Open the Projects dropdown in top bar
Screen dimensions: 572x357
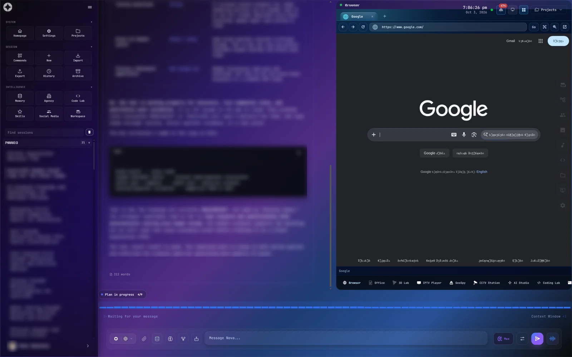[548, 10]
